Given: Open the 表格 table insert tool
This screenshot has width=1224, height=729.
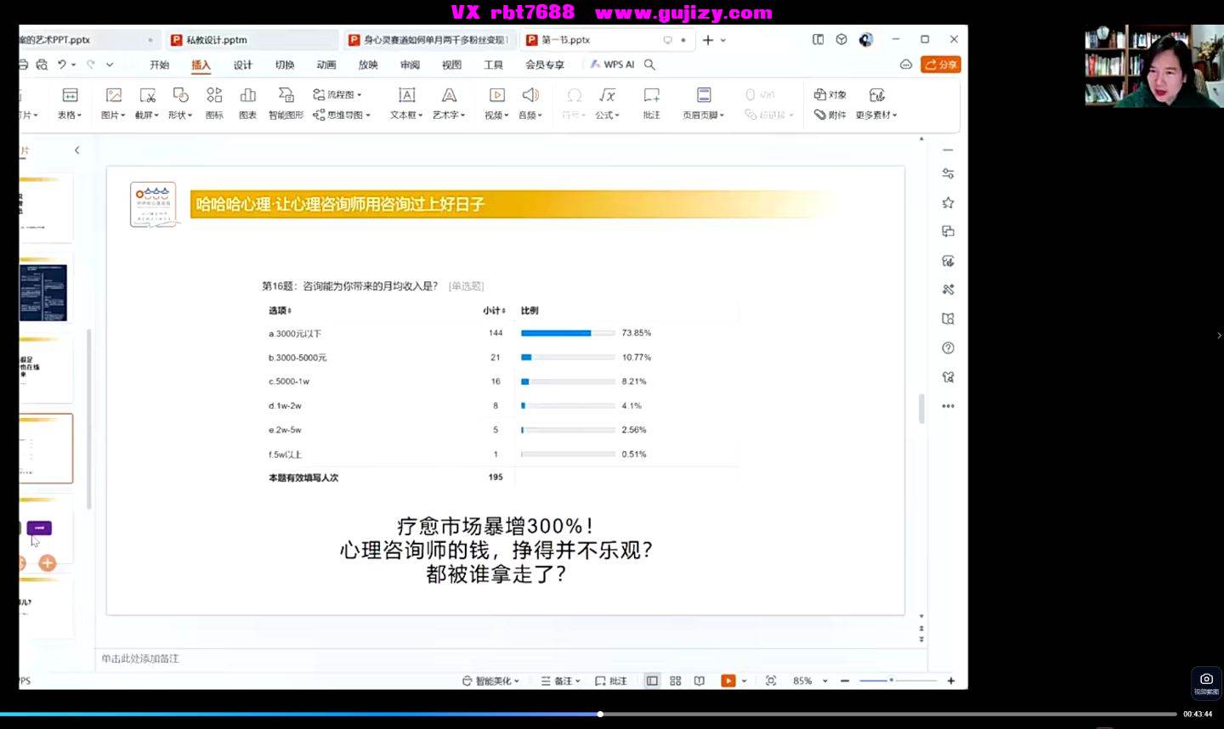Looking at the screenshot, I should 70,103.
